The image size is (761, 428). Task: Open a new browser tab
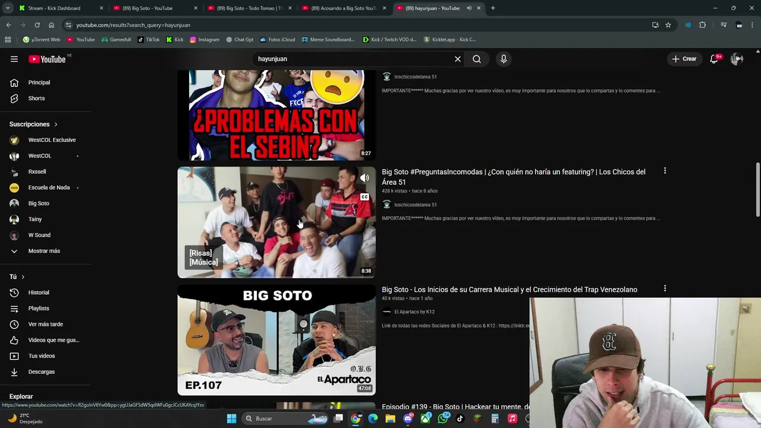pyautogui.click(x=493, y=8)
